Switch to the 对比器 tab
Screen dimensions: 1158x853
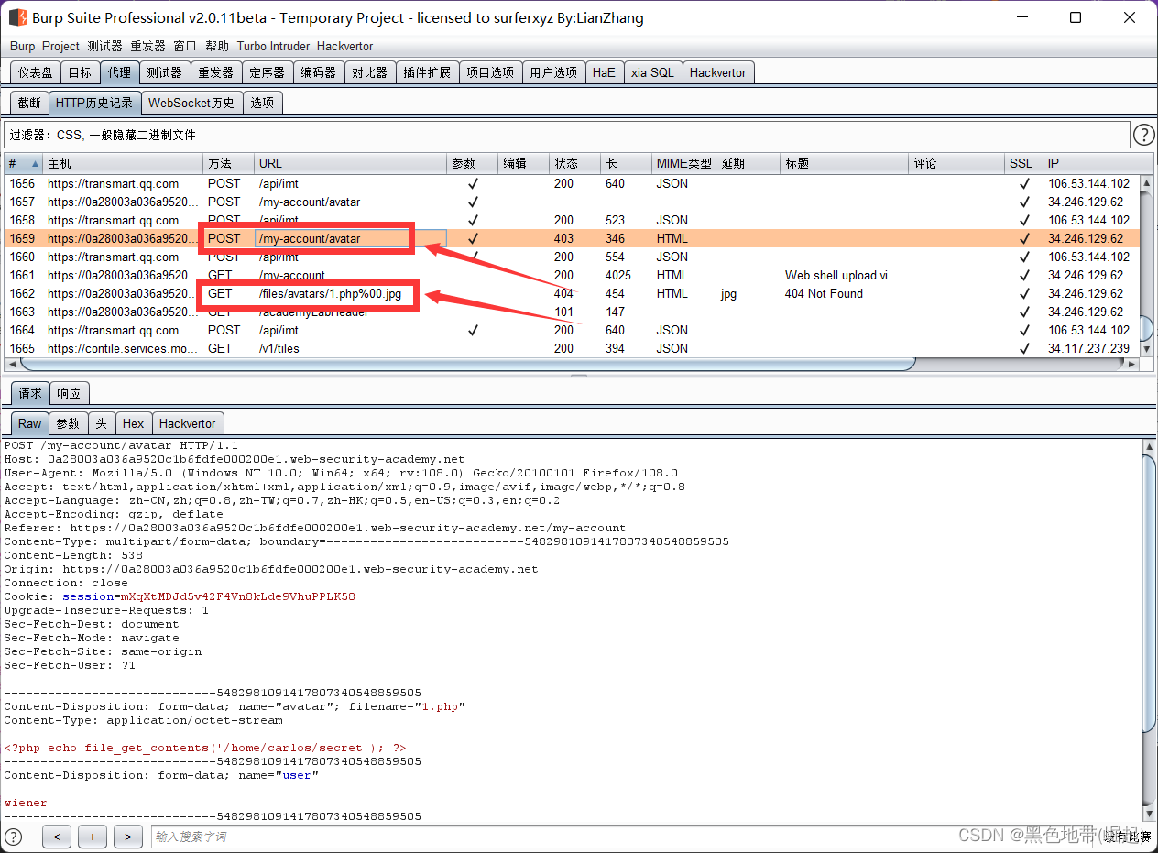coord(370,72)
